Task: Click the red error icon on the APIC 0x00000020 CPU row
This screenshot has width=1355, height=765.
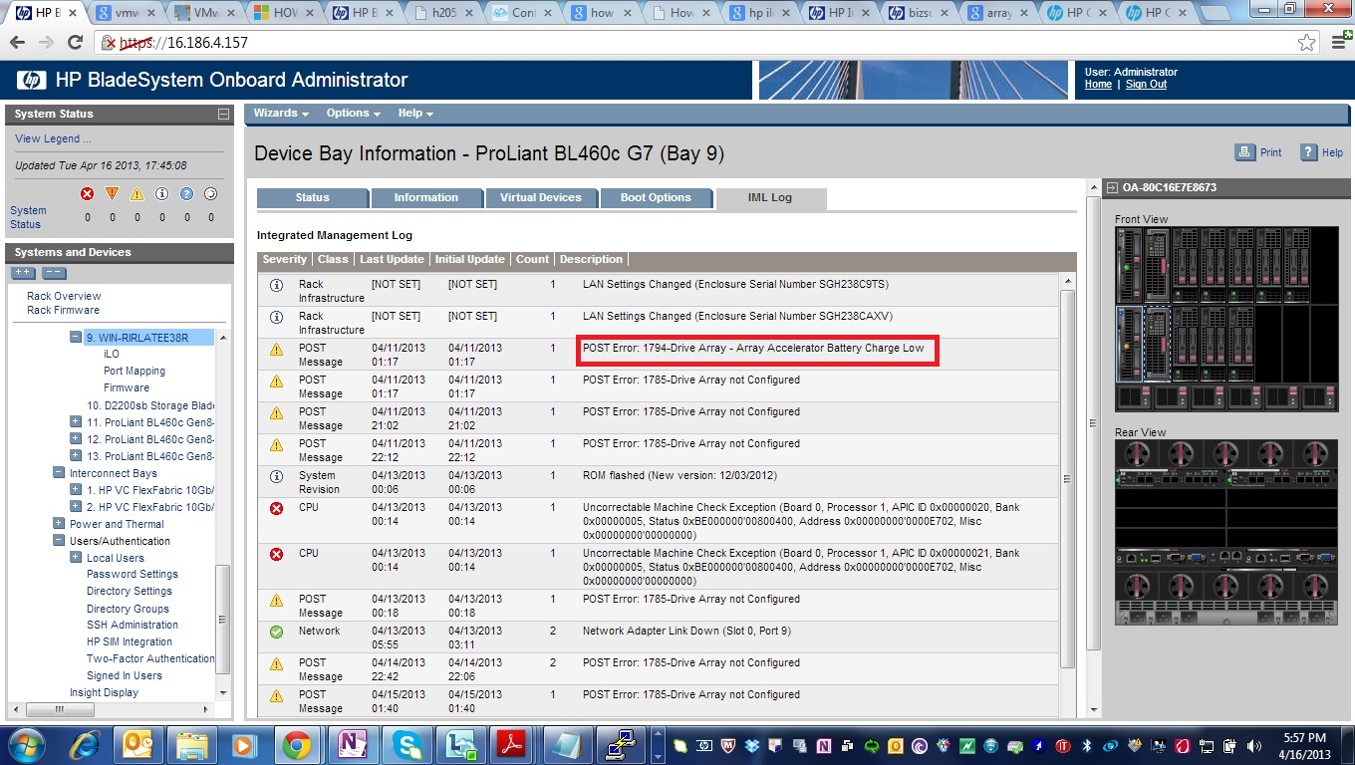Action: pyautogui.click(x=276, y=508)
